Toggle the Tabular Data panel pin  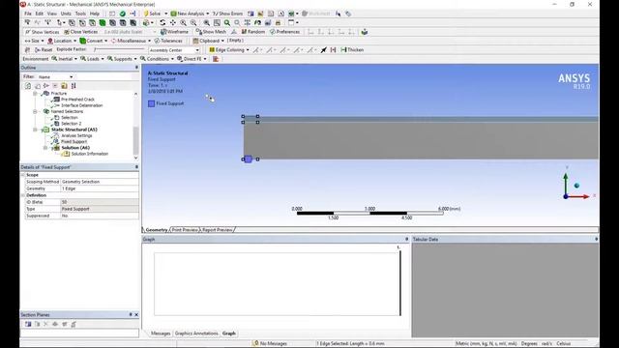tap(596, 239)
